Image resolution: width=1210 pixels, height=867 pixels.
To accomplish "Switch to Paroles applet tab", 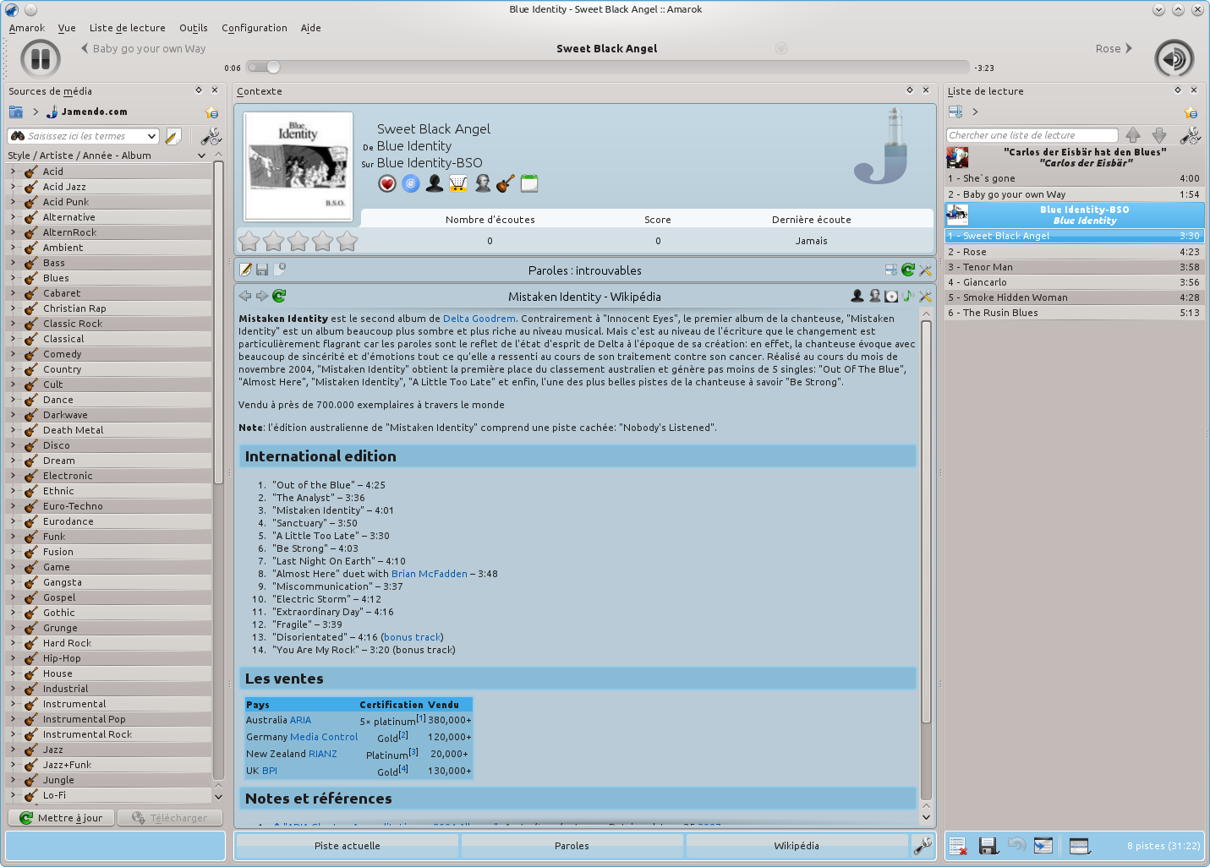I will pos(572,846).
